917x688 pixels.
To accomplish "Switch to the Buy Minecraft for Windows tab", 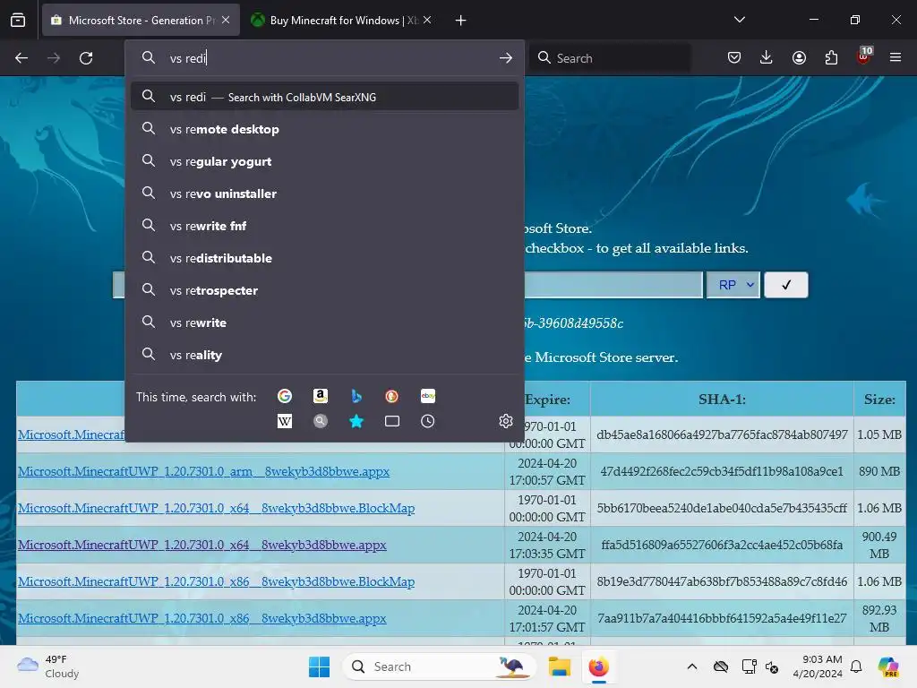I will pos(342,20).
